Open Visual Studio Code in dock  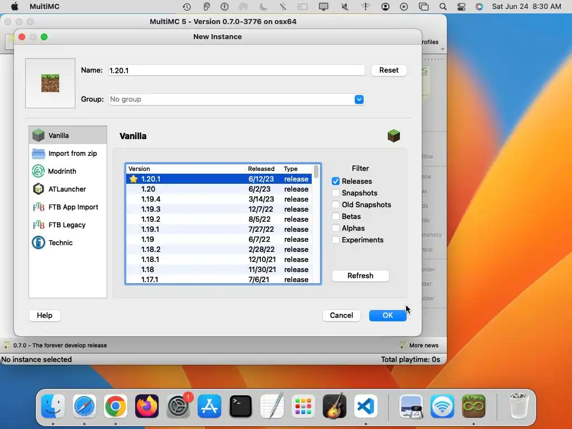coord(366,406)
